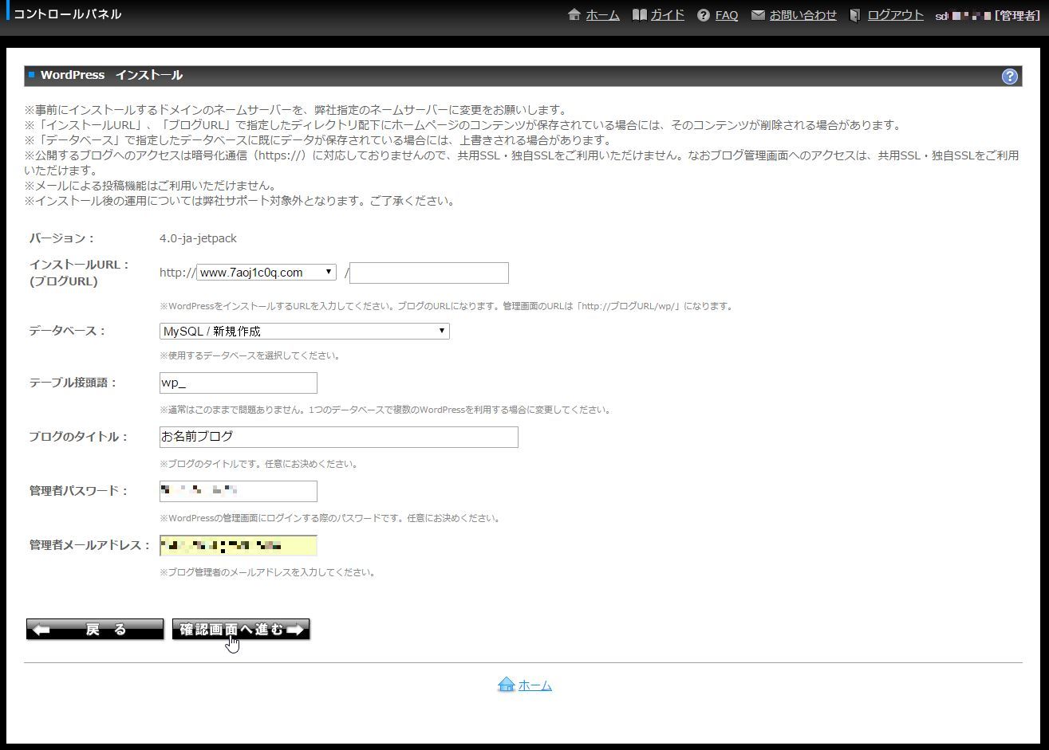
Task: Open the ガイド link in the header
Action: 668,15
